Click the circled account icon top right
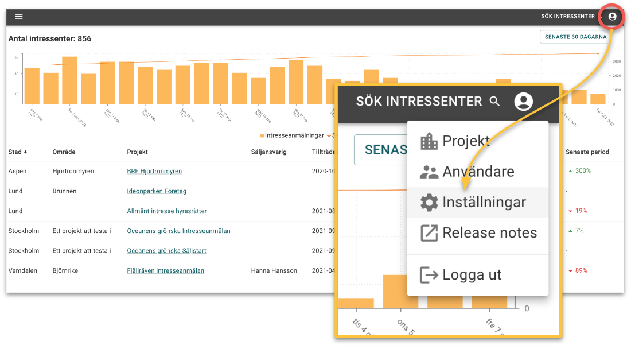The height and width of the screenshot is (349, 631). coord(612,17)
